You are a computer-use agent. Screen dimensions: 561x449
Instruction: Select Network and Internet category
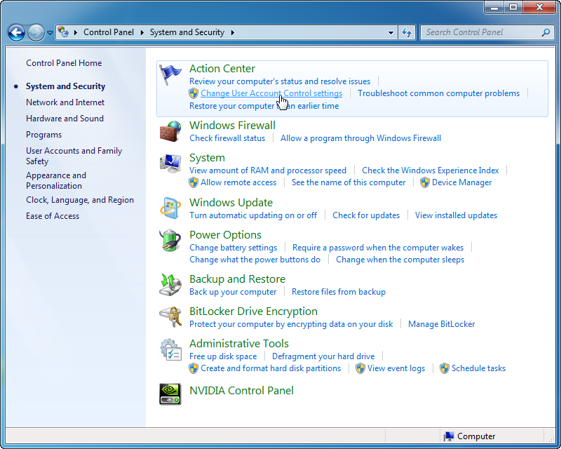[65, 102]
